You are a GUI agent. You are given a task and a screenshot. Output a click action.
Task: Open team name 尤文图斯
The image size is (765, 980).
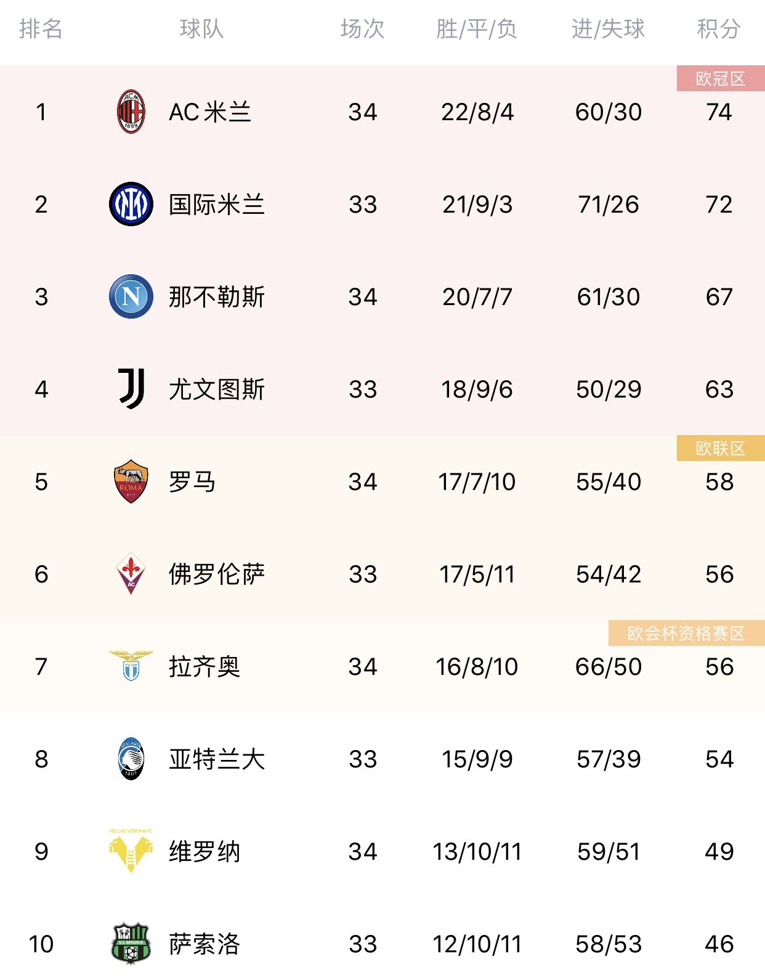(x=217, y=390)
